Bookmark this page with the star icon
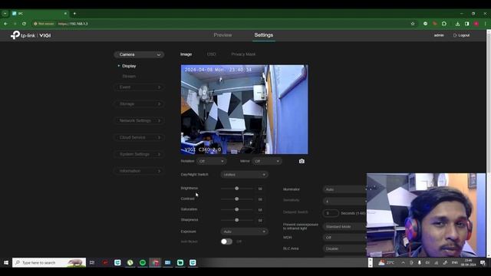The width and height of the screenshot is (491, 276). [413, 24]
